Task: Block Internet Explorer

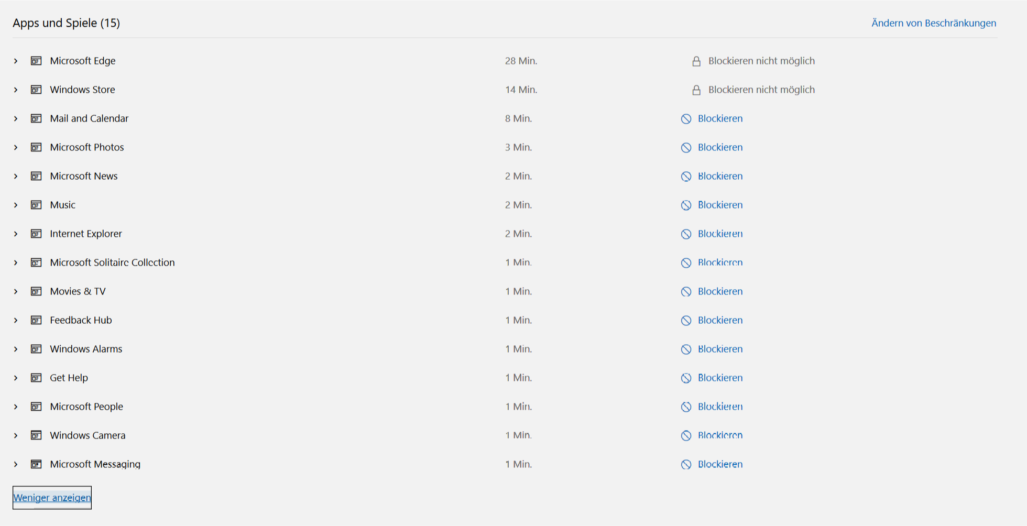Action: [712, 234]
